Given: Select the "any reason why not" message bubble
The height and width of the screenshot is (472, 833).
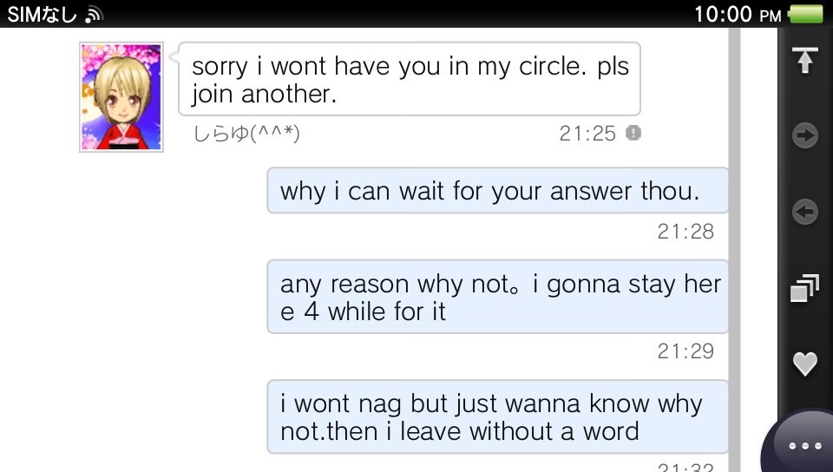Looking at the screenshot, I should pyautogui.click(x=498, y=297).
